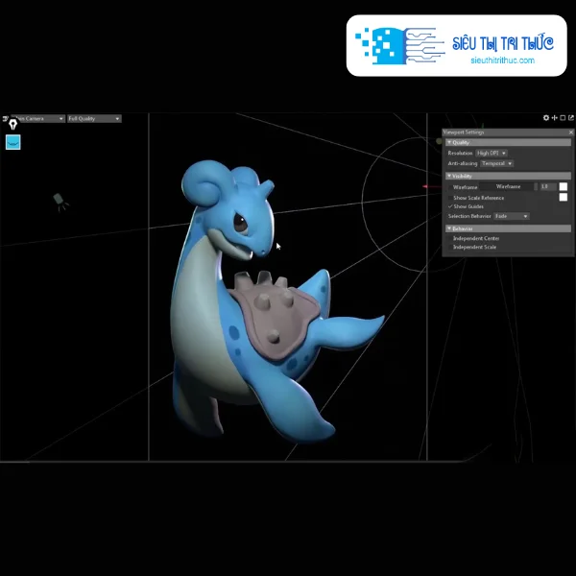The width and height of the screenshot is (576, 576).
Task: Enable Independent Center checkbox
Action: pyautogui.click(x=450, y=238)
